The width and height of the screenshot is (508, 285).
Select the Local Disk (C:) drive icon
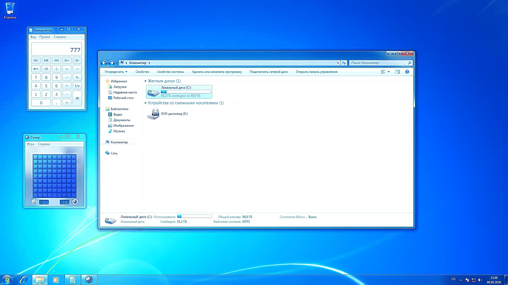[x=153, y=93]
